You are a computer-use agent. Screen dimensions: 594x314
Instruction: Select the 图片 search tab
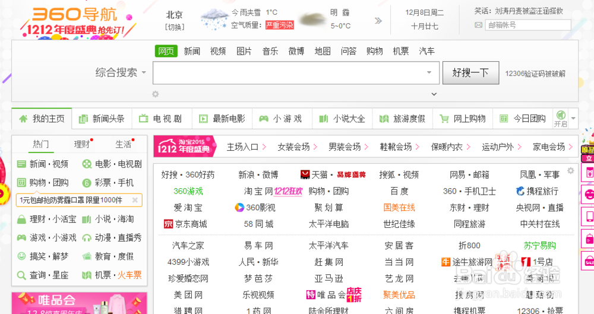(244, 51)
